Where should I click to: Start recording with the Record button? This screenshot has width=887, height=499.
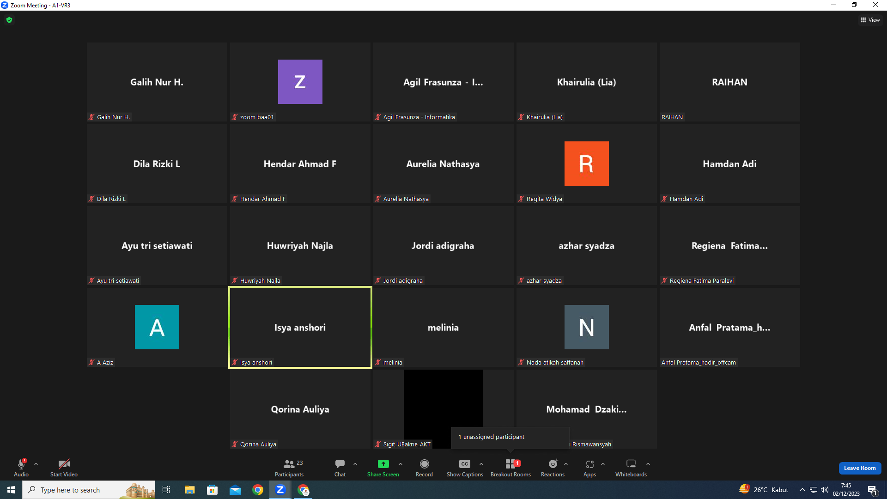click(x=424, y=468)
